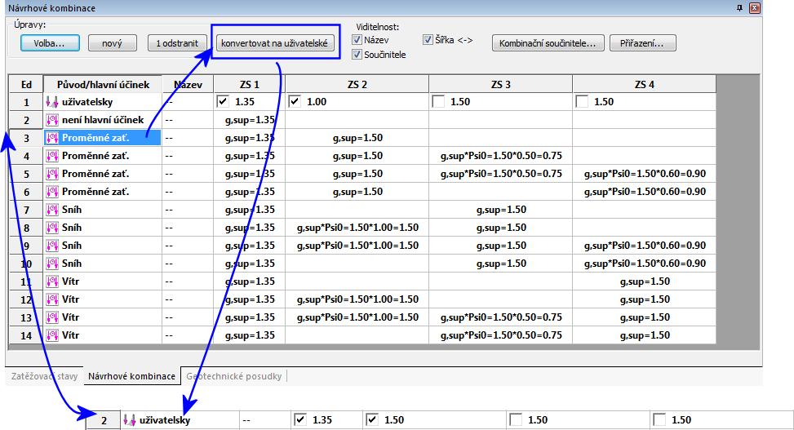Viewport: 794px width, 430px height.
Task: Click ZS 3 cell in row 5
Action: [501, 174]
